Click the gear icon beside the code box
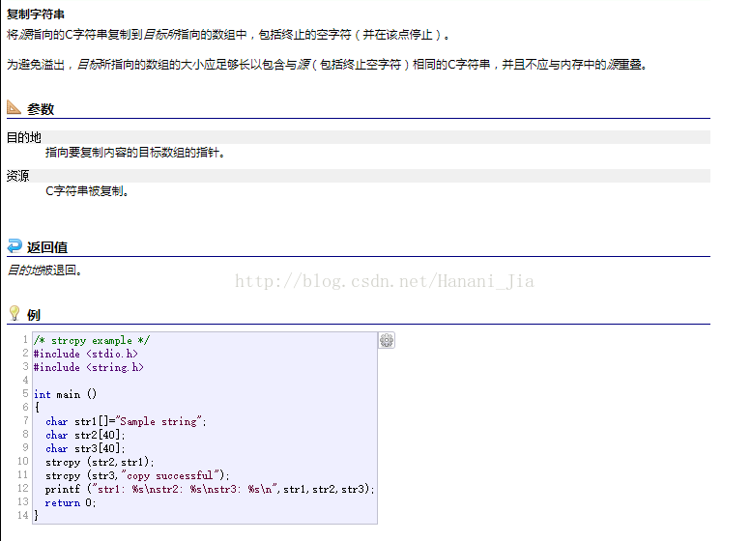The image size is (751, 541). pos(387,340)
